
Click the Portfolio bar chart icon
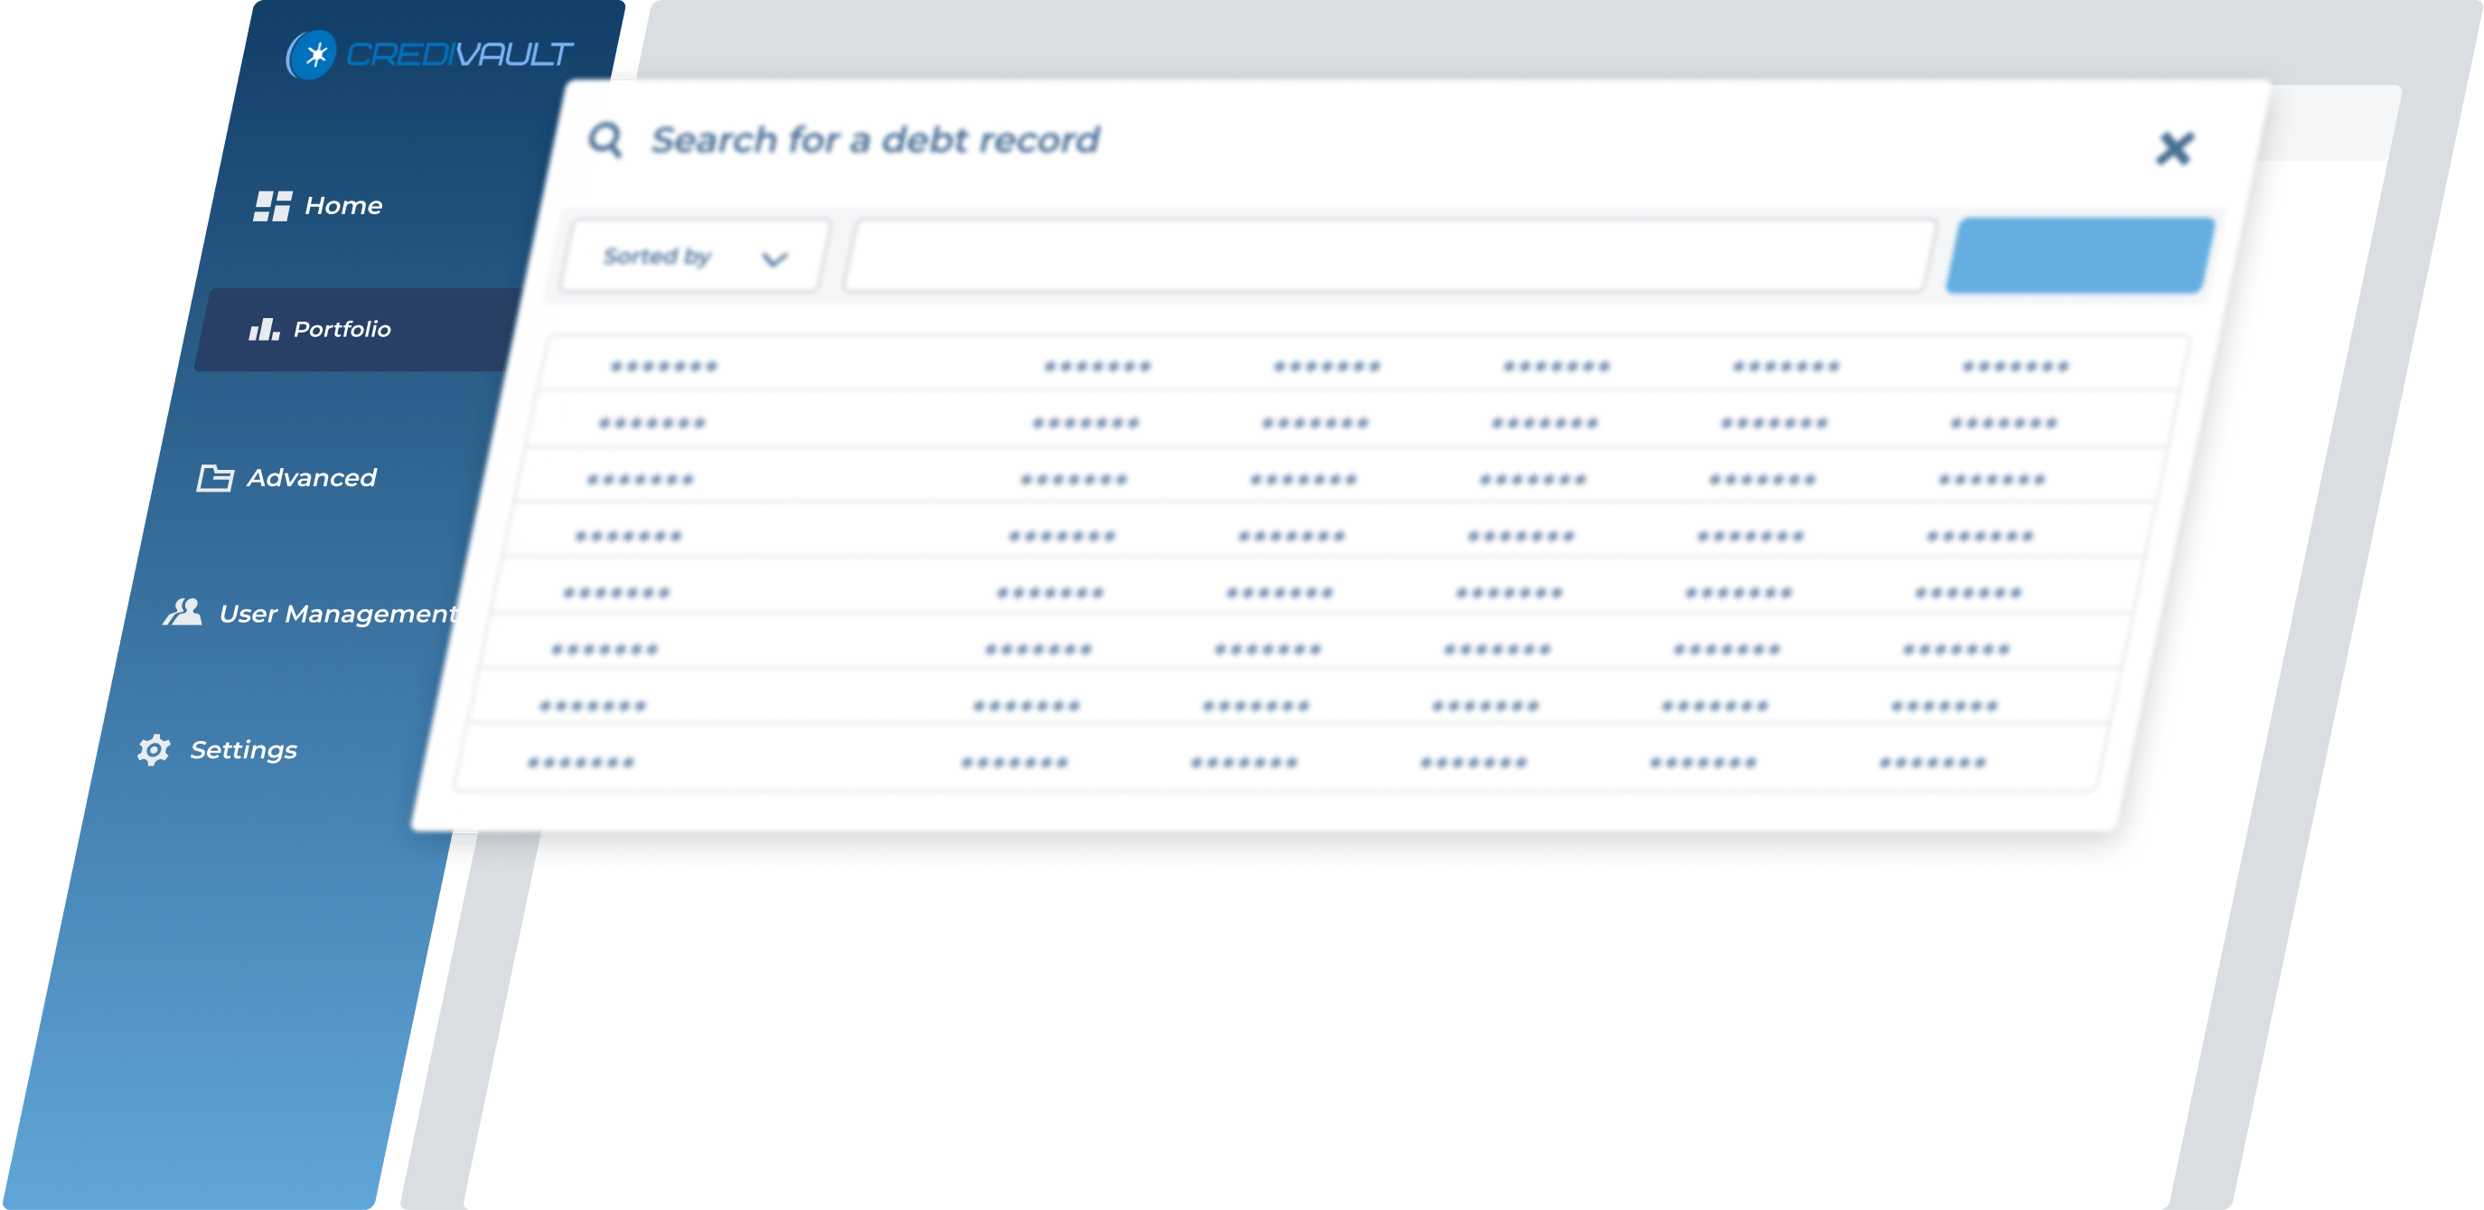[264, 329]
